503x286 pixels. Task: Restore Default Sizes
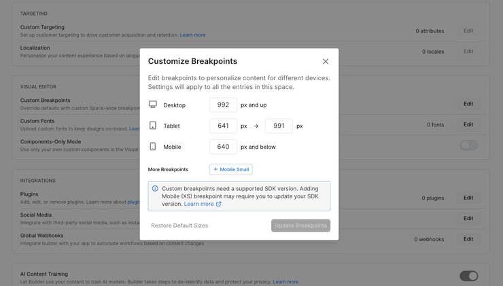pyautogui.click(x=179, y=226)
